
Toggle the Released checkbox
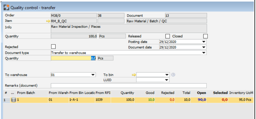167,36
